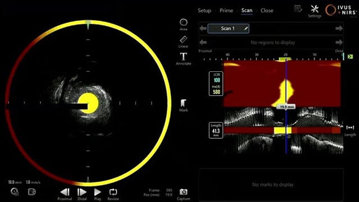The image size is (359, 202).
Task: Toggle the Review loop playback
Action: (113, 195)
